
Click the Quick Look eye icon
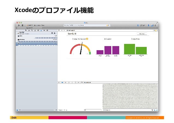pyautogui.click(x=64, y=110)
